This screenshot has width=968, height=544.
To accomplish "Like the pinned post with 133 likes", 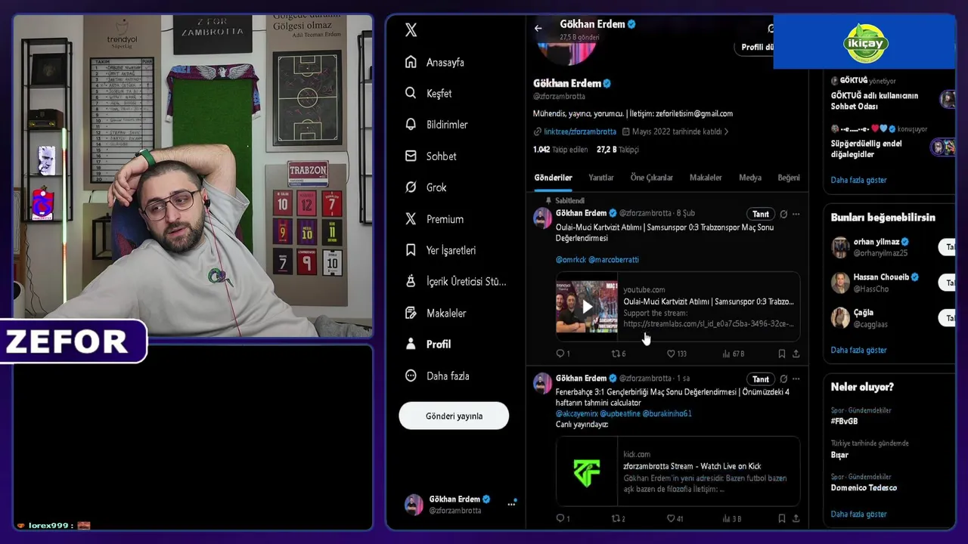I will point(676,354).
